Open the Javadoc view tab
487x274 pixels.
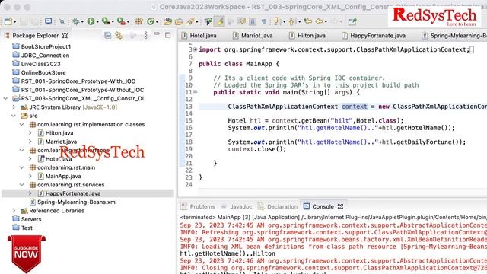pos(237,206)
